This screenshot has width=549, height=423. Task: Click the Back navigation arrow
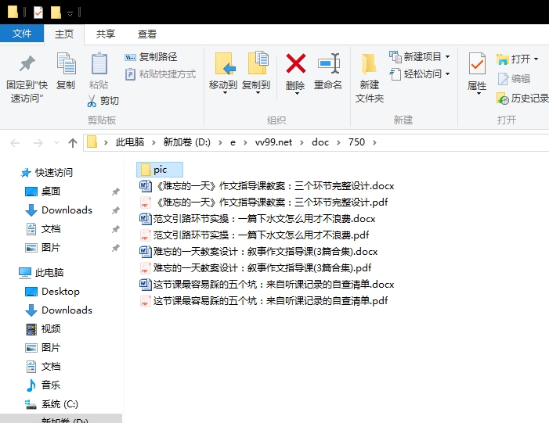pos(15,142)
